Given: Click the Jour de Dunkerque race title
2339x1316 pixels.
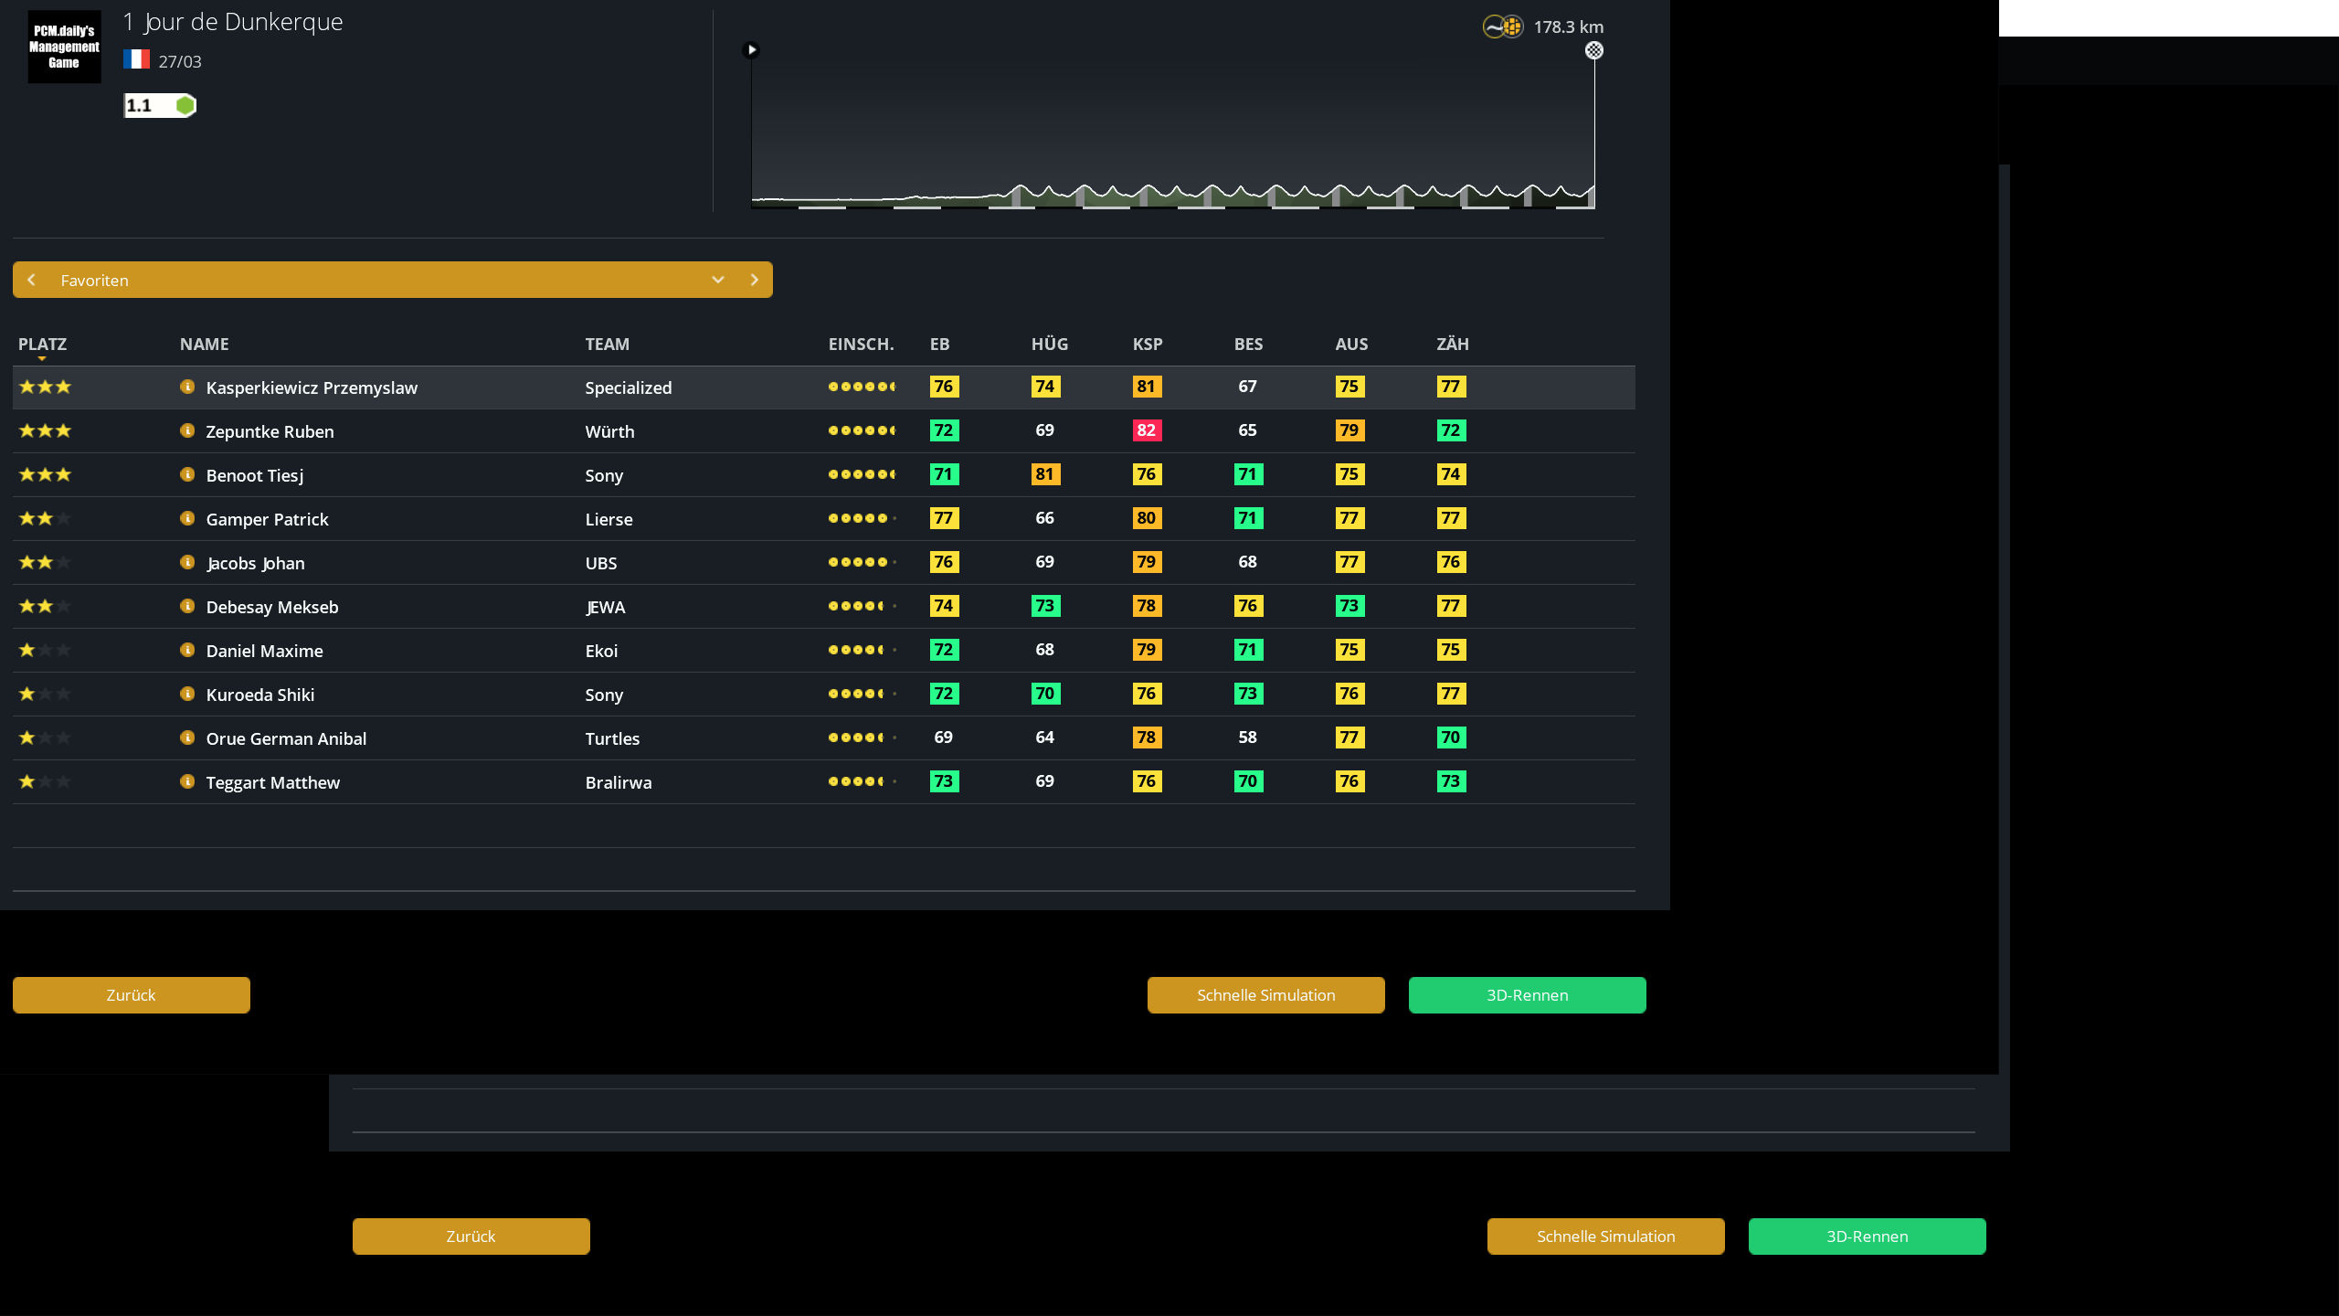Looking at the screenshot, I should click(233, 22).
